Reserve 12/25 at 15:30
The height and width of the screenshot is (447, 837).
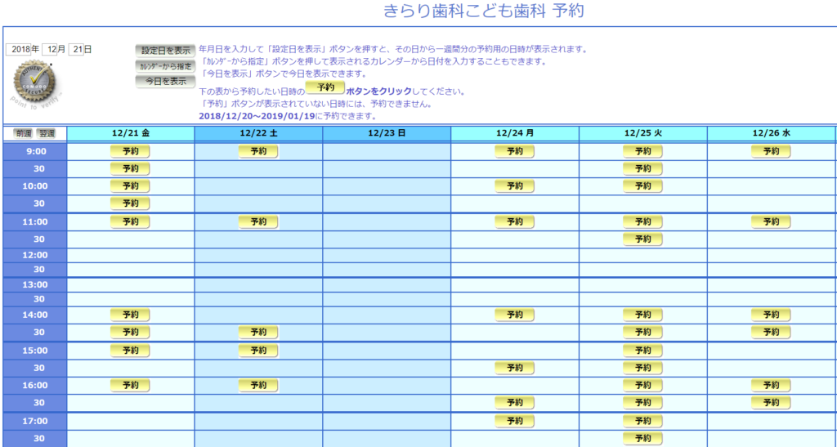pyautogui.click(x=642, y=368)
